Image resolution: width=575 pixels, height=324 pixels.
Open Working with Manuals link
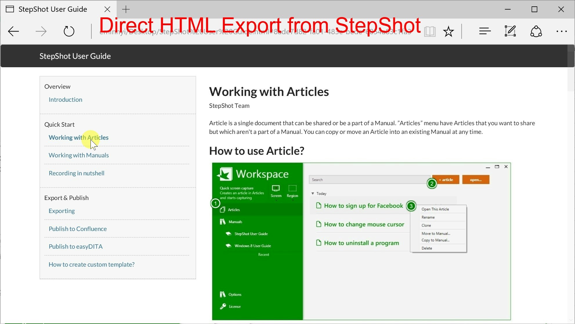click(79, 155)
